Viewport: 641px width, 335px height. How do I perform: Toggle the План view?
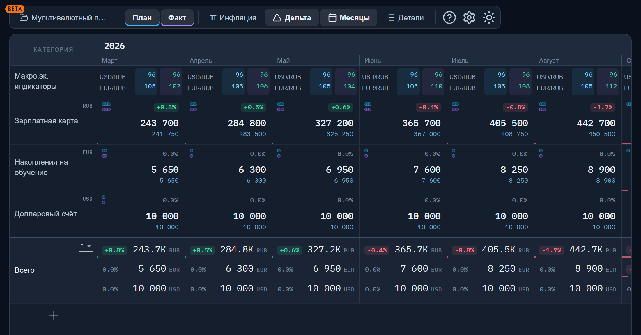point(142,18)
